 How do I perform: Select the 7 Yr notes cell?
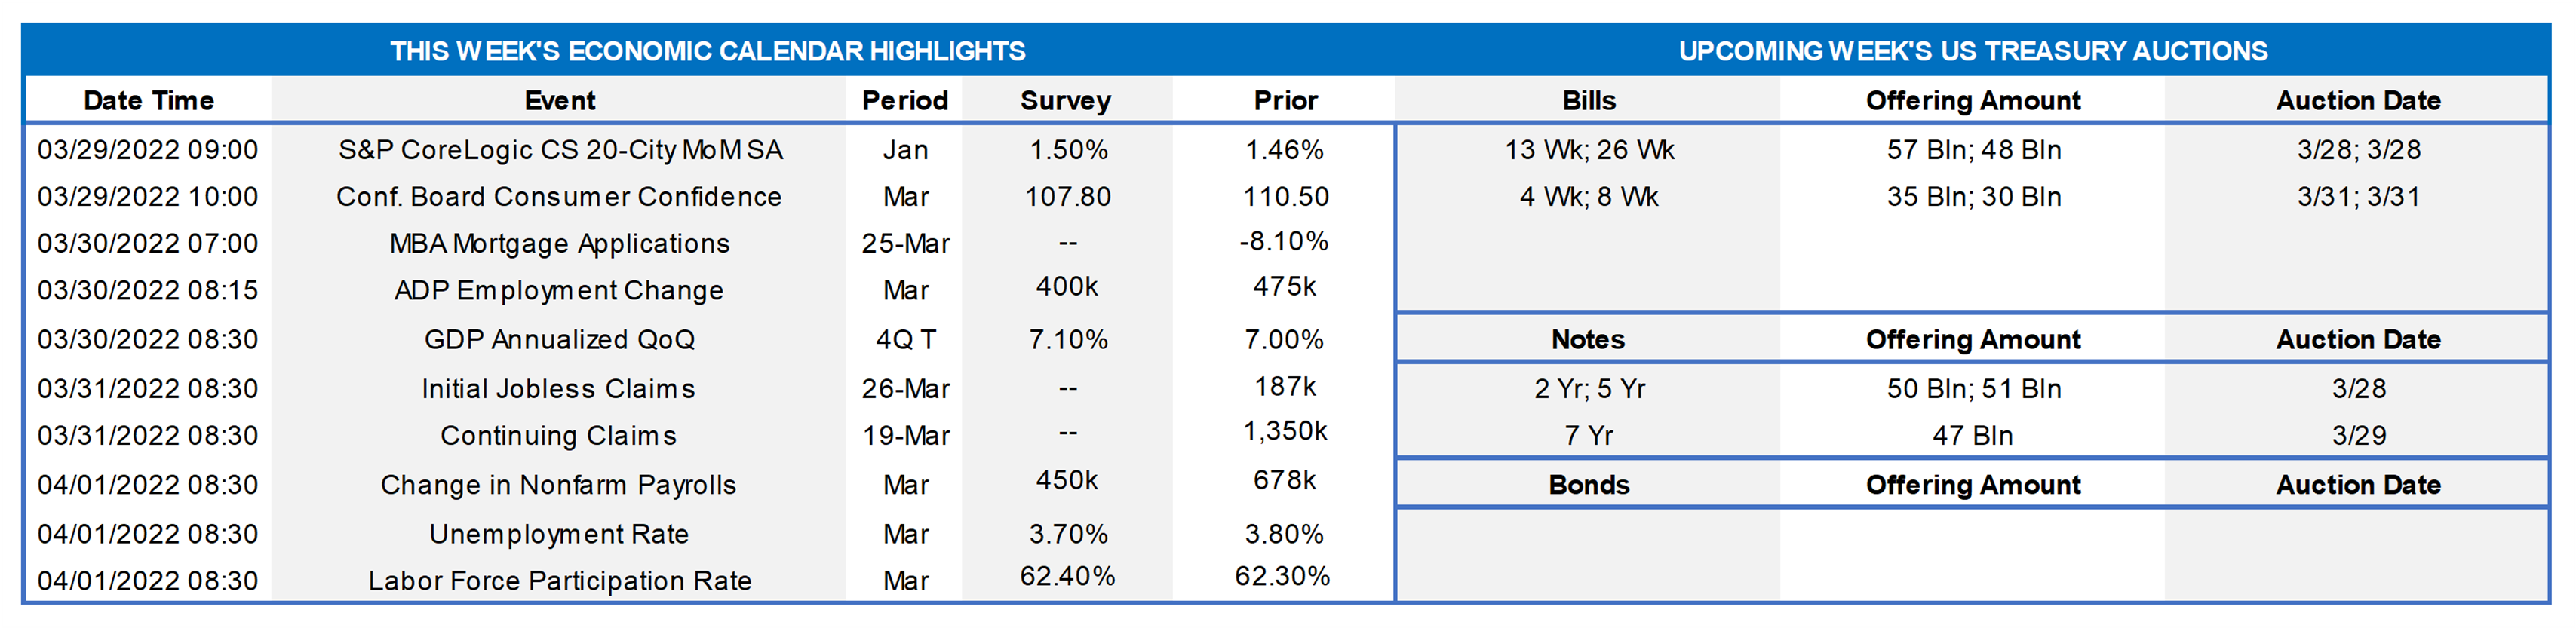click(1588, 435)
